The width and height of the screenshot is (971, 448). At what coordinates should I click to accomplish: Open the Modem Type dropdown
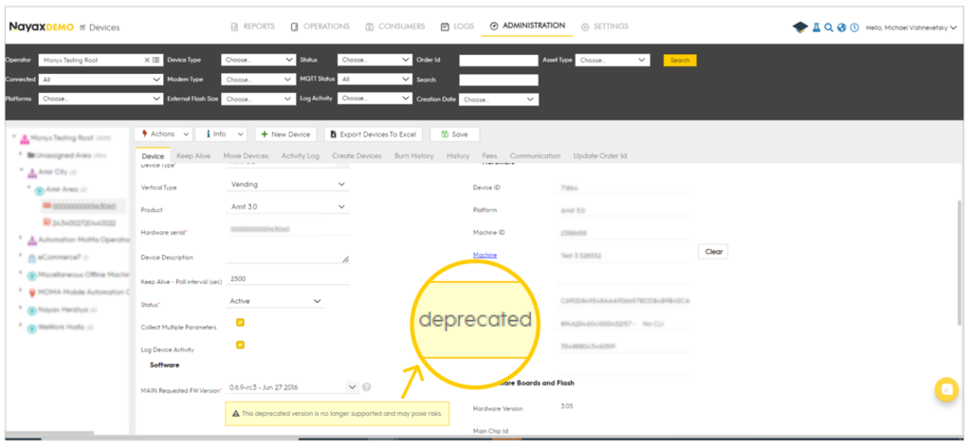[259, 80]
